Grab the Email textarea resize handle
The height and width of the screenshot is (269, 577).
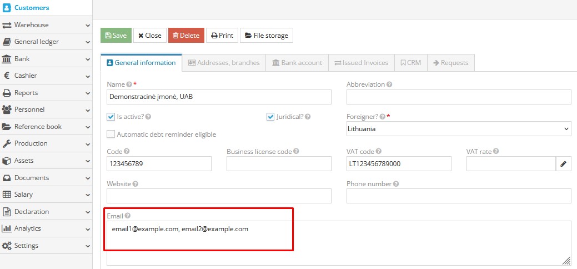click(x=566, y=261)
